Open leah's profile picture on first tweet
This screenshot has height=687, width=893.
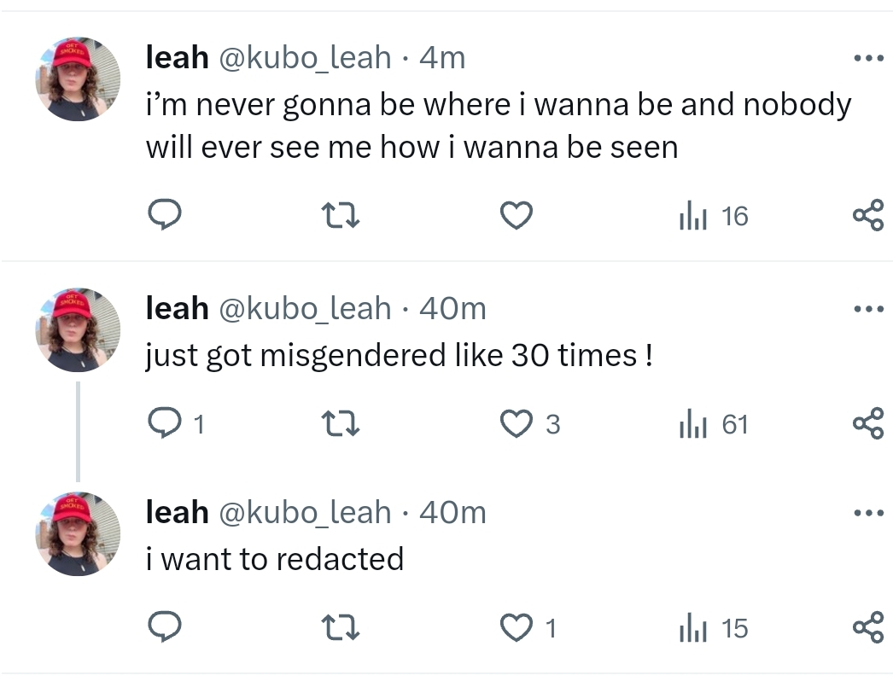[78, 79]
